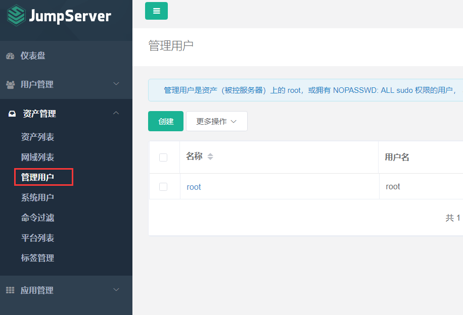Open 命令过滤 submenu item
Image resolution: width=463 pixels, height=315 pixels.
click(37, 218)
